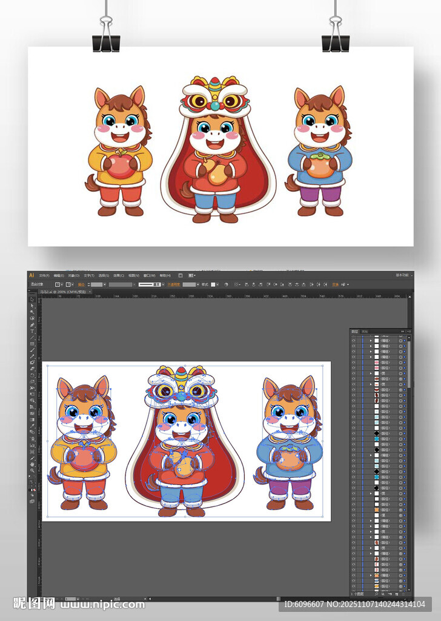Select the Artboard tool
This screenshot has width=441, height=621.
click(32, 451)
